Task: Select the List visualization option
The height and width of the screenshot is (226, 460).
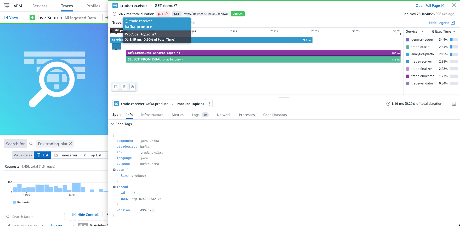Action: tap(43, 155)
